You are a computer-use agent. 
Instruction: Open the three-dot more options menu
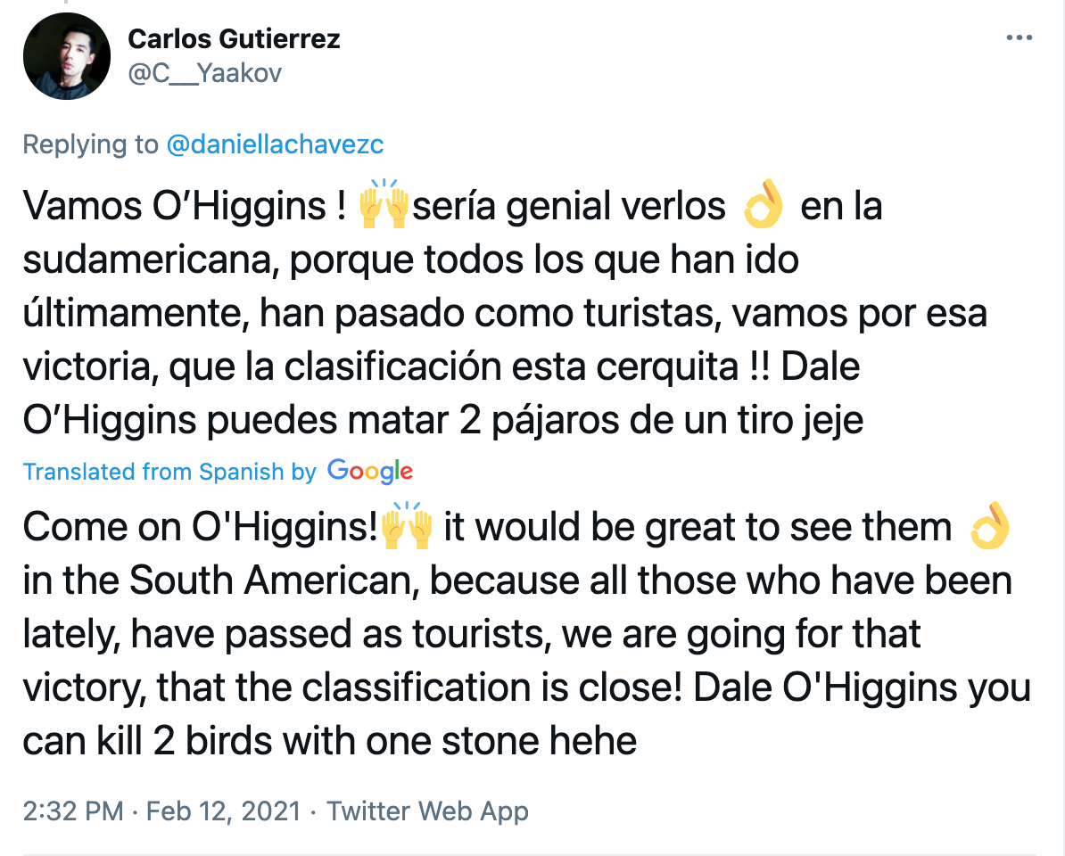[x=1020, y=38]
